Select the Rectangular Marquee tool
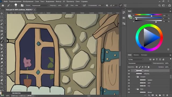 click(x=2, y=17)
